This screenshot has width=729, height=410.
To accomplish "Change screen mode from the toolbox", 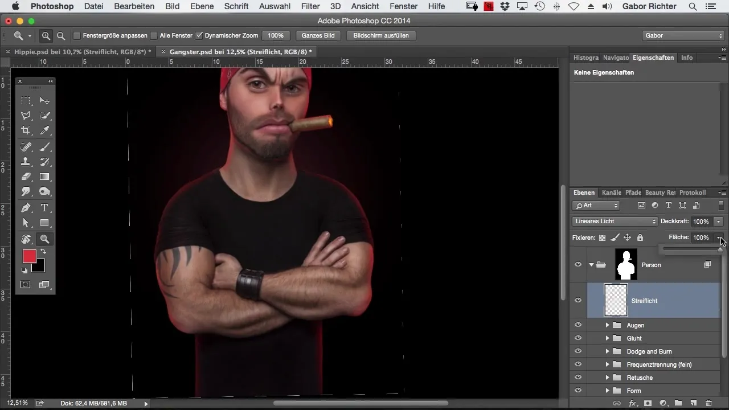I will click(x=44, y=284).
